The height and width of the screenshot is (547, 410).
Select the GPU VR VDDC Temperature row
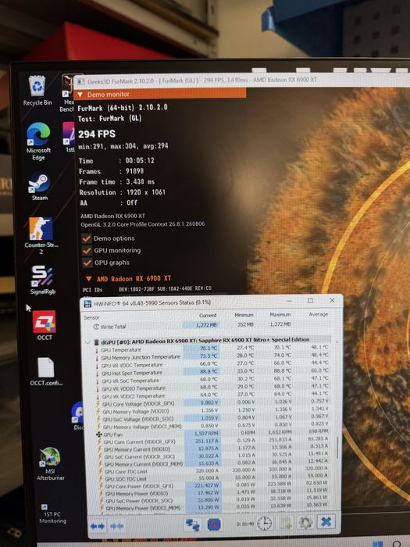coord(212,364)
